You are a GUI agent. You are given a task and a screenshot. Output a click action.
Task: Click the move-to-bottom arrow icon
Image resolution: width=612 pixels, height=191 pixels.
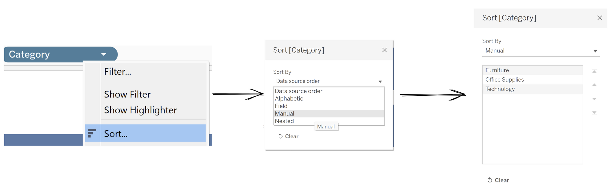(594, 113)
